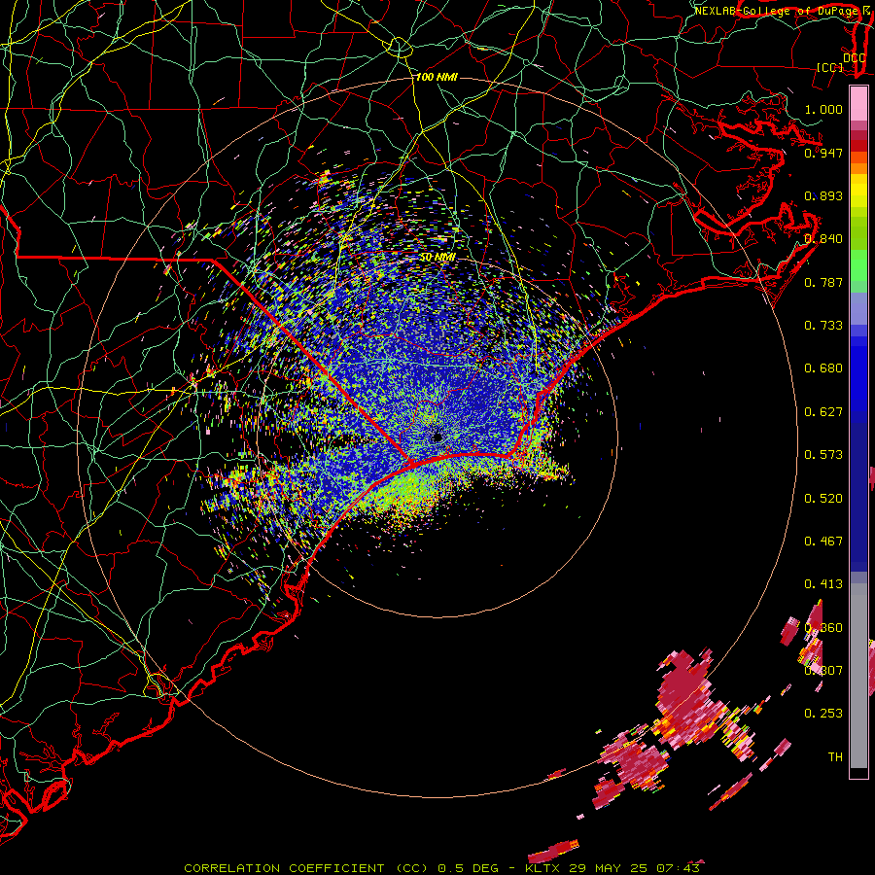
Task: Select the 0.840 legend value
Action: tap(823, 239)
